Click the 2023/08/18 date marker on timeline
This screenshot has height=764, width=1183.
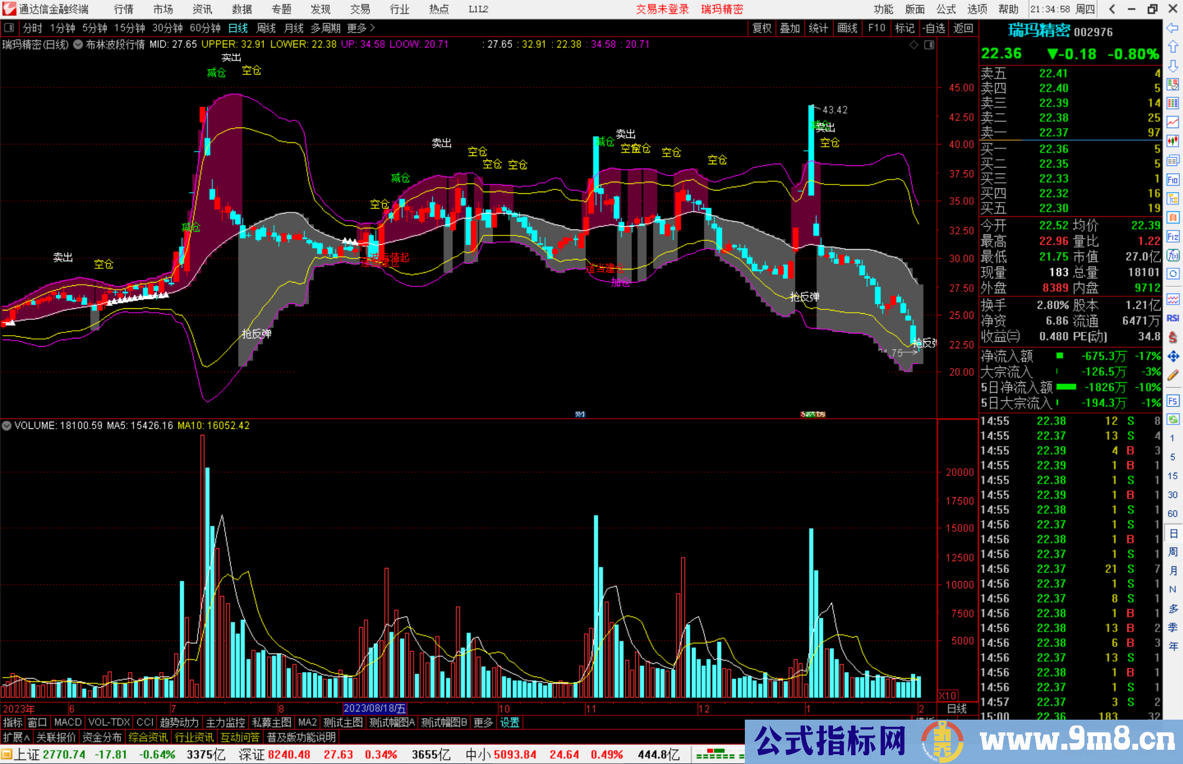click(x=375, y=708)
